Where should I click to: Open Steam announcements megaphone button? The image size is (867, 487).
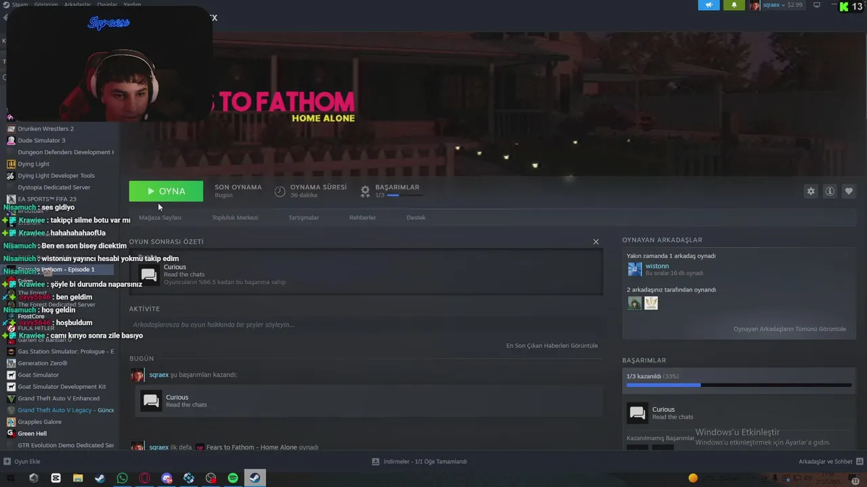click(x=709, y=5)
